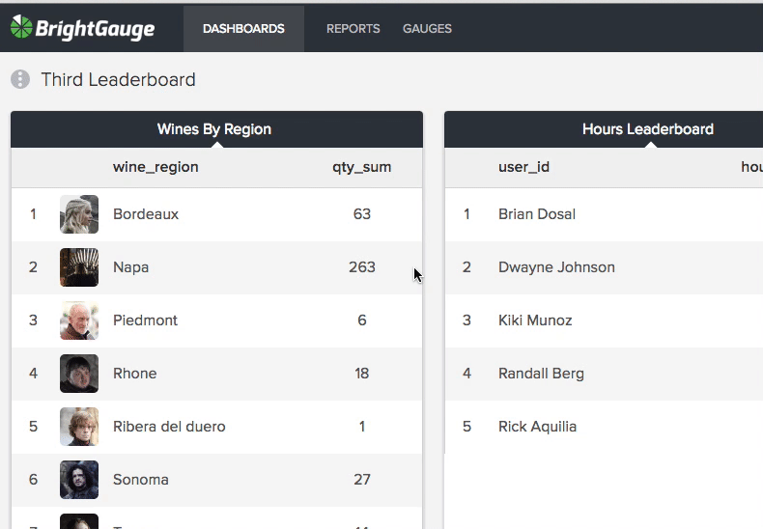Click the quantity 263 for Napa
This screenshot has height=529, width=763.
point(362,267)
